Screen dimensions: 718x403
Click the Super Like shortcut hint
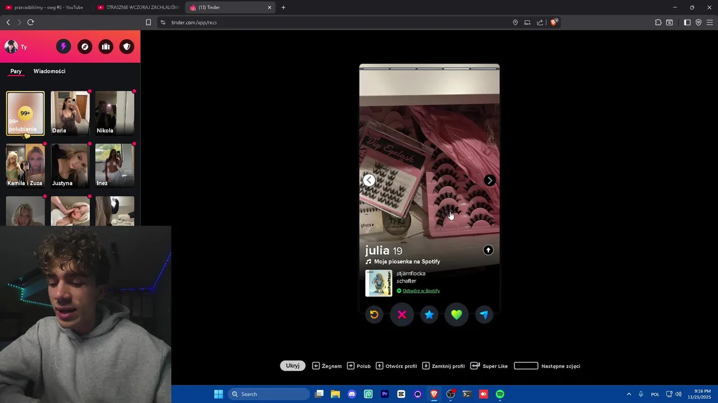(x=489, y=366)
